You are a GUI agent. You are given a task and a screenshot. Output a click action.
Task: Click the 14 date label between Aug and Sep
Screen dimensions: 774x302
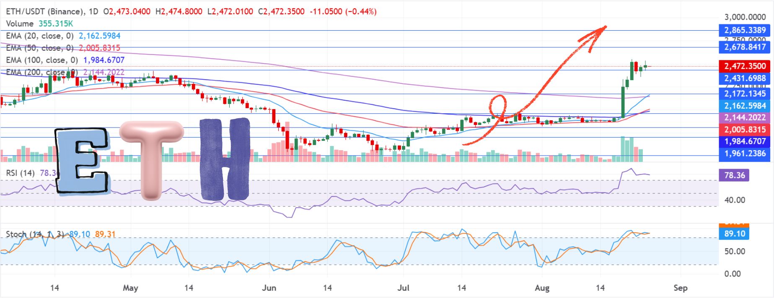pyautogui.click(x=601, y=288)
